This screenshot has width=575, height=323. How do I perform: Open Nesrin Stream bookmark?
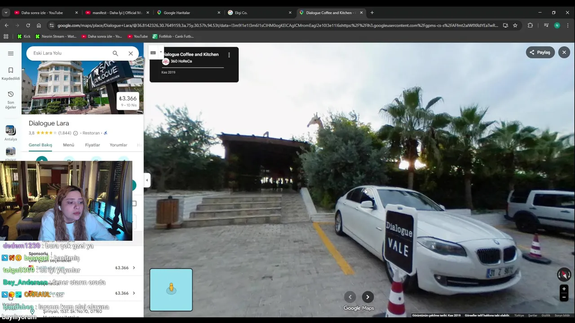coord(56,36)
